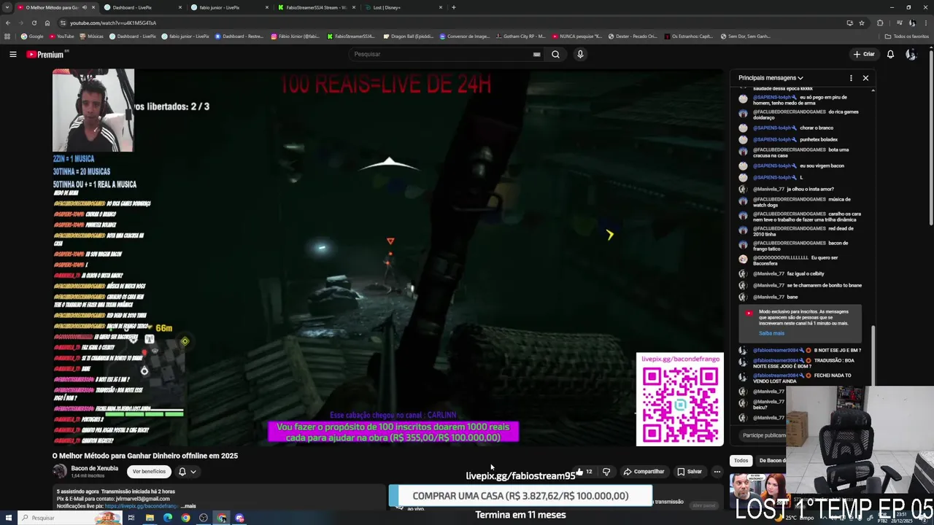Switch to Lost | Disney+ tab
This screenshot has height=525, width=934.
coord(403,7)
